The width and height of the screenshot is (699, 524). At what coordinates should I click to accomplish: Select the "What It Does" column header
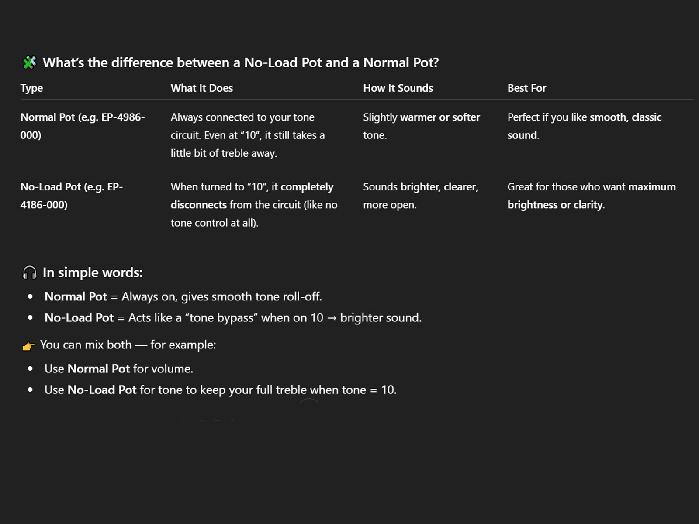[201, 88]
